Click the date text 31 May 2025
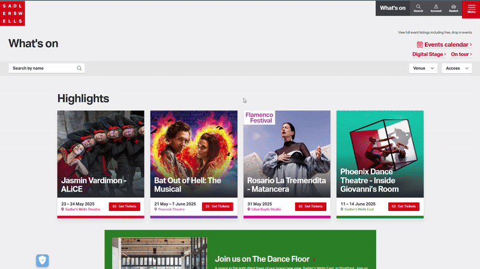 [x=260, y=204]
